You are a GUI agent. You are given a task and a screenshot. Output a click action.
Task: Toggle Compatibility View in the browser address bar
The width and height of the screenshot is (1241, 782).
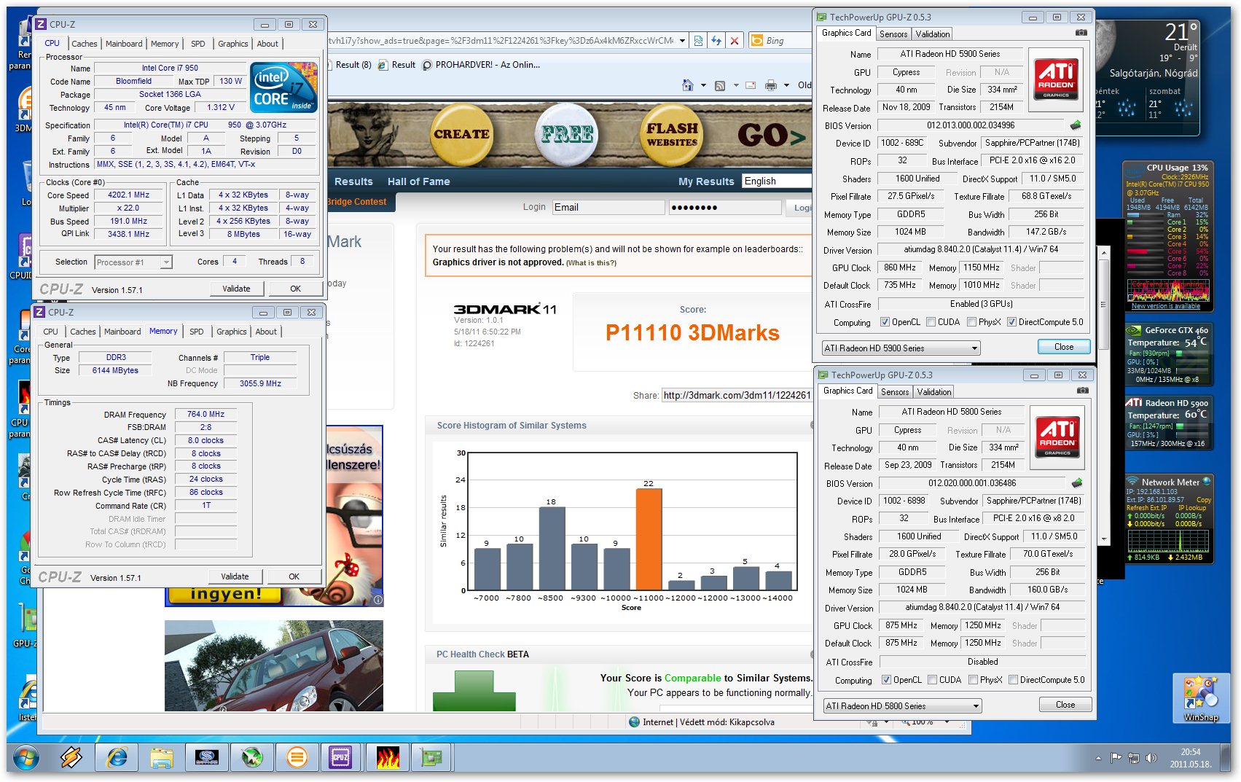point(698,41)
